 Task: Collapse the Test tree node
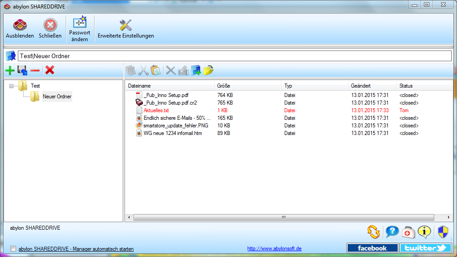coord(11,86)
